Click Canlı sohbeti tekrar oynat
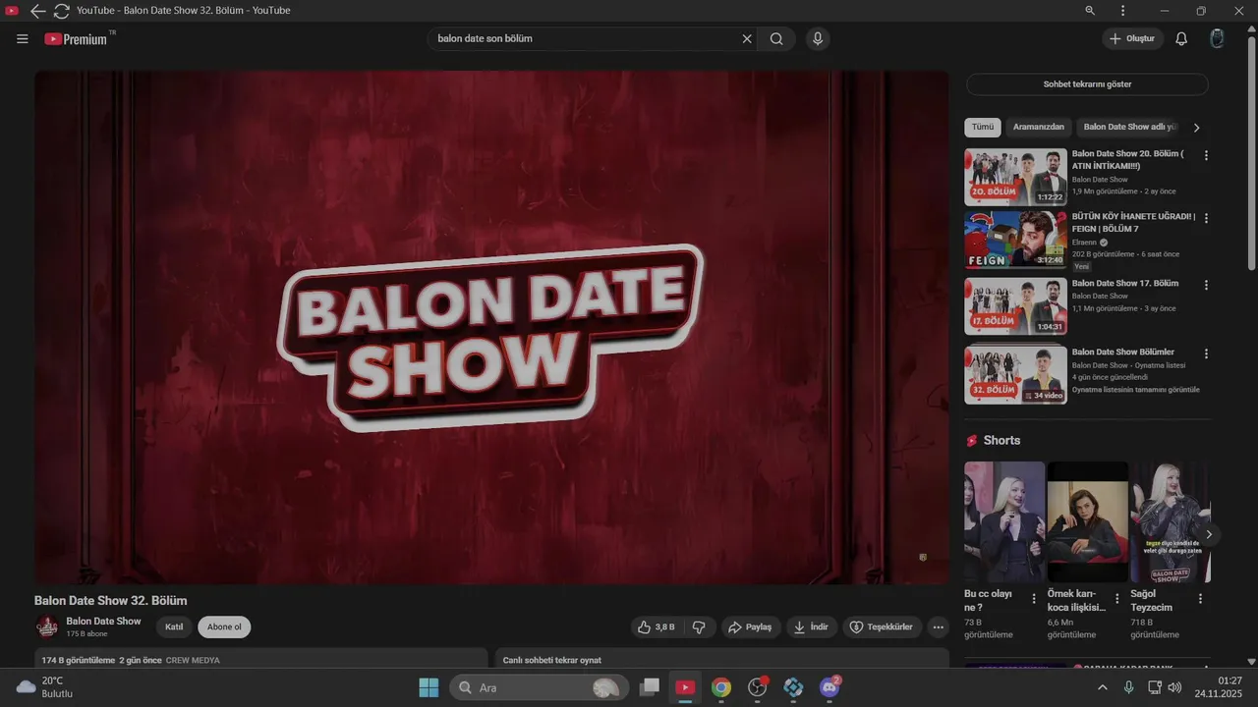 pos(552,660)
